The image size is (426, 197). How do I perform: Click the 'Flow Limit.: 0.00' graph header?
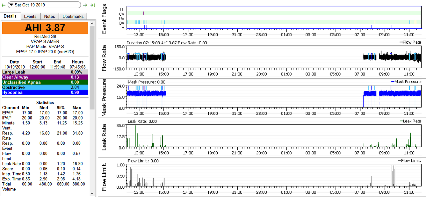143,161
